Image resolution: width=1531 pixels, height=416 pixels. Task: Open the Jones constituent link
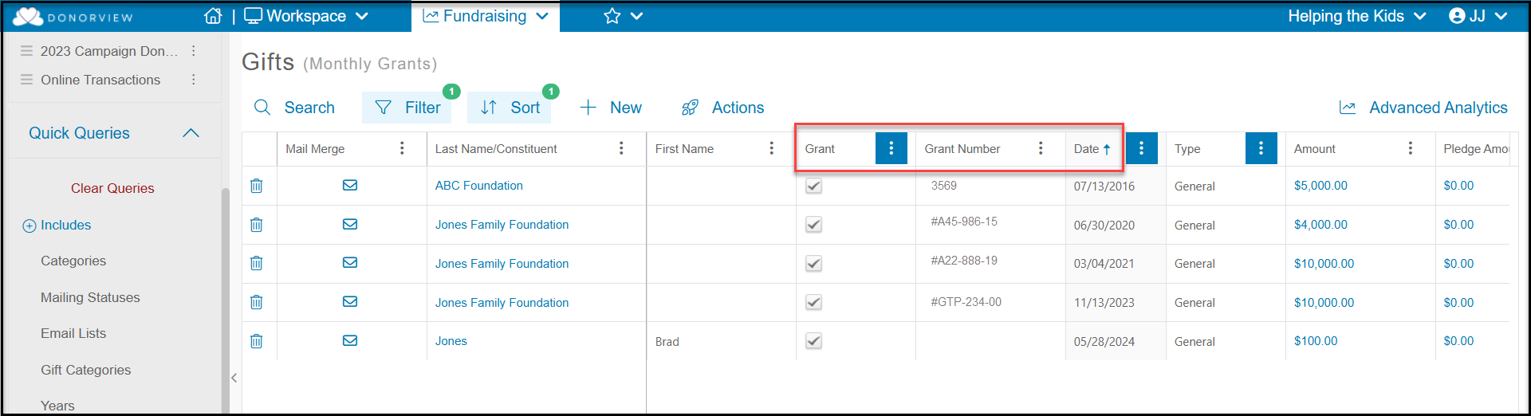pyautogui.click(x=451, y=341)
